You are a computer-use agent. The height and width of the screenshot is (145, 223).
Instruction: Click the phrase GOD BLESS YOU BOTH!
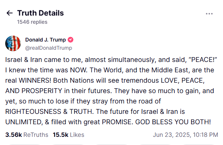[173, 122]
